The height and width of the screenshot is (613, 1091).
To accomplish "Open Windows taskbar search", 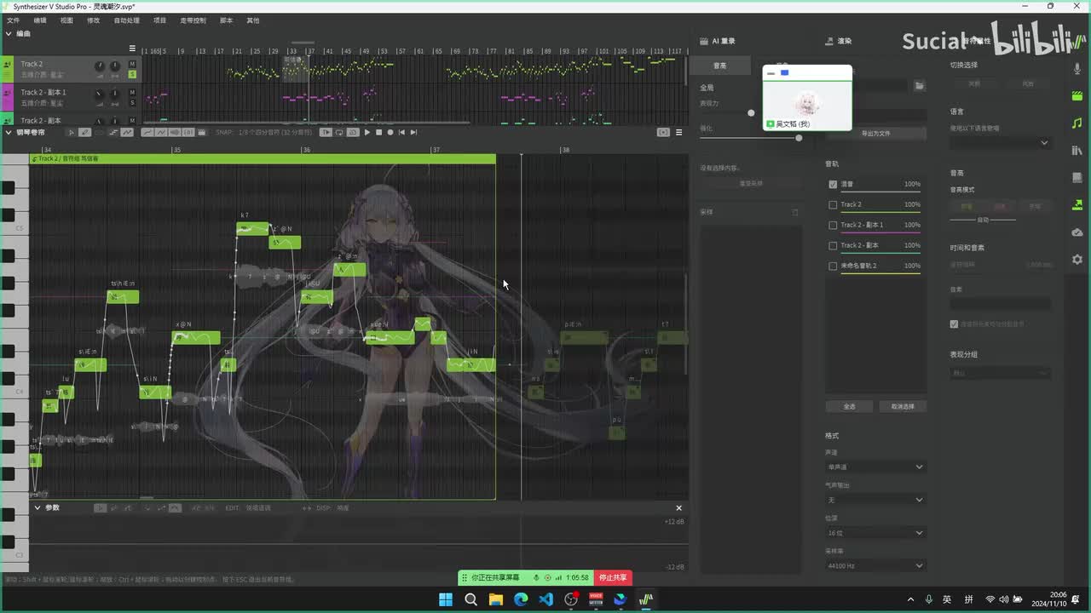I will point(470,599).
